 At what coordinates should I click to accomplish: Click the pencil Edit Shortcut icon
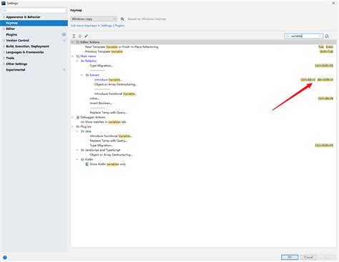coord(87,36)
